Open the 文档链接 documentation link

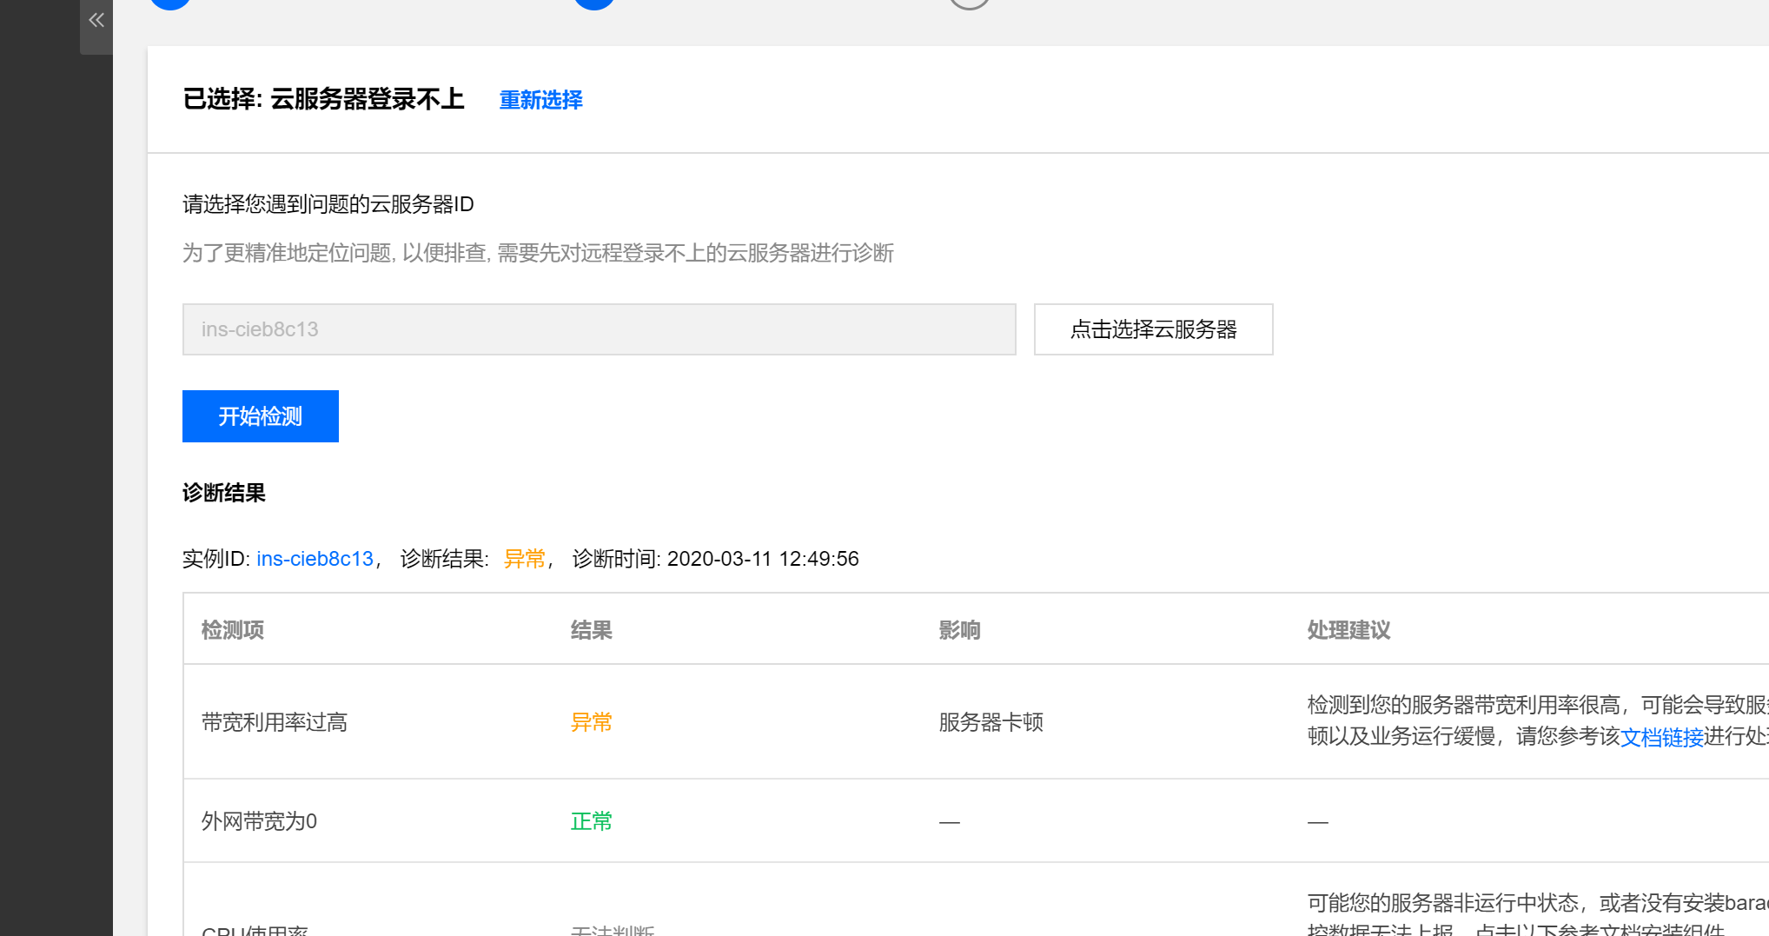pyautogui.click(x=1661, y=737)
